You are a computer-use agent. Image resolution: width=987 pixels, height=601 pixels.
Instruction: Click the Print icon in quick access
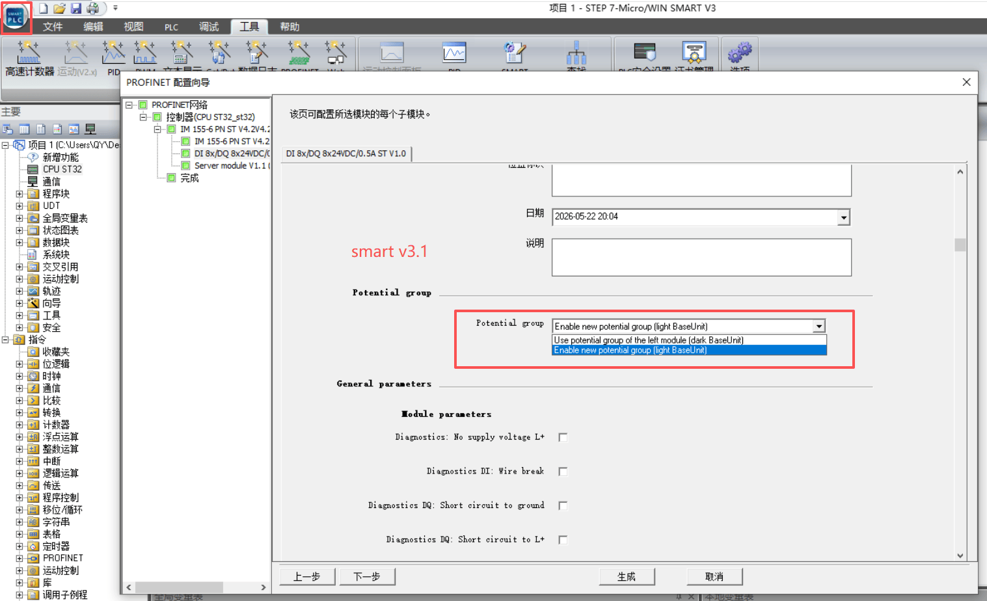click(92, 8)
